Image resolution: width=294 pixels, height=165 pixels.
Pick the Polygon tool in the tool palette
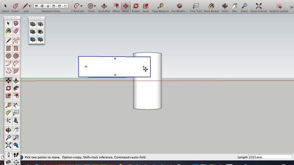tap(16, 56)
